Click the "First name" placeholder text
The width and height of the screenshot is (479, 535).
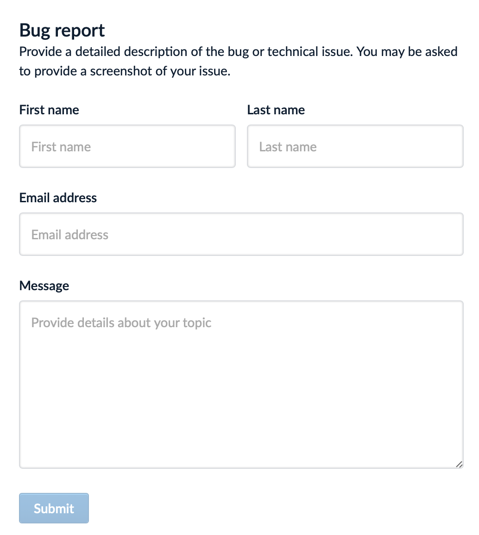[61, 147]
